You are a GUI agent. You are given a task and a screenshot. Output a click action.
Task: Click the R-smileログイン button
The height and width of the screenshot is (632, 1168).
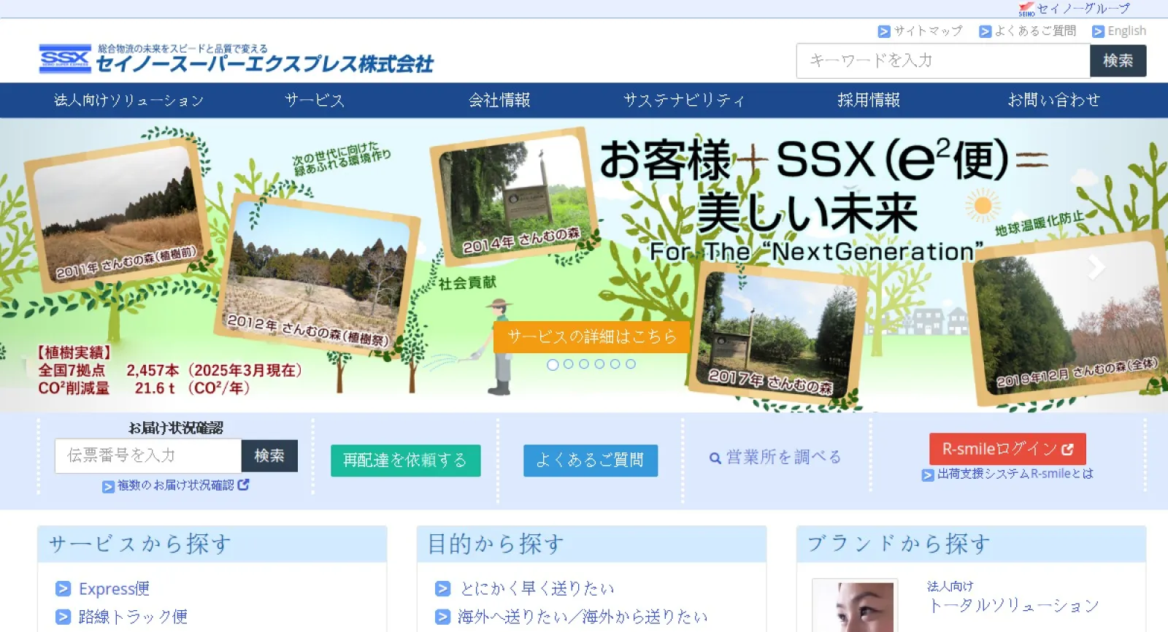point(1007,449)
